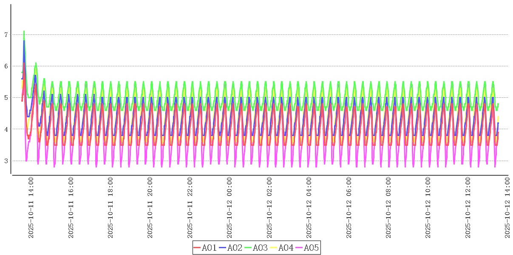
Task: Click the 2025-10-12 14:00 axis label
Action: coord(507,208)
